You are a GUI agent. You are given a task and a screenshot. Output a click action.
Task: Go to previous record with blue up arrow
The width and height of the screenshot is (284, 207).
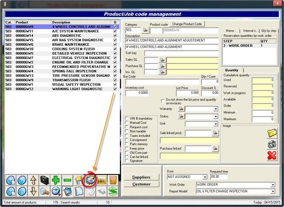tap(22, 180)
